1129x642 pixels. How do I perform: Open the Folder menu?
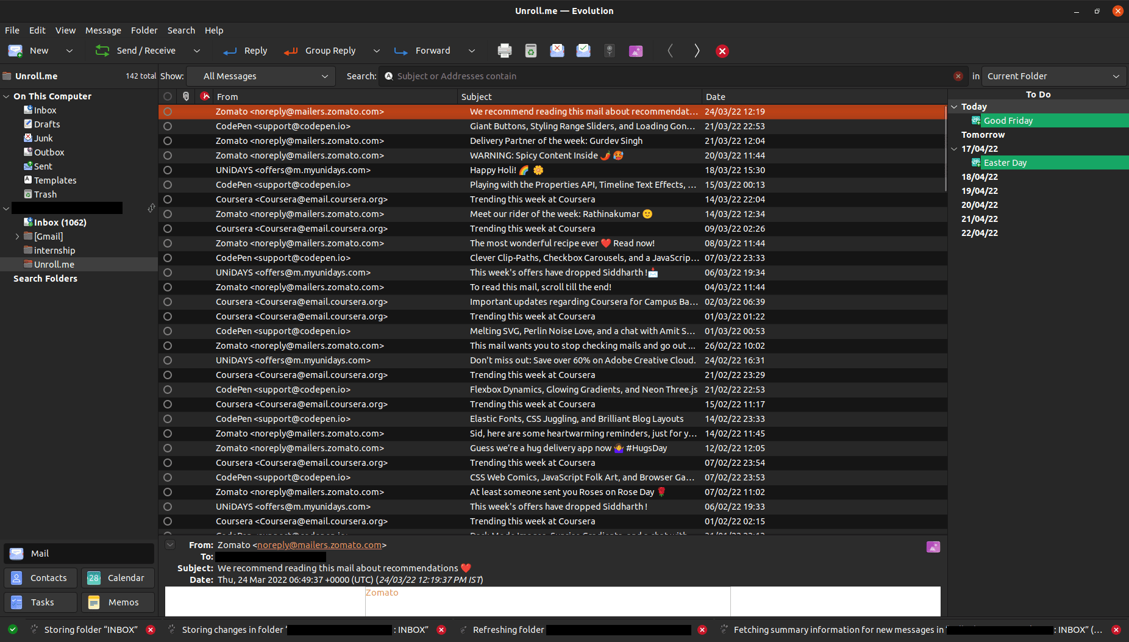(x=144, y=30)
